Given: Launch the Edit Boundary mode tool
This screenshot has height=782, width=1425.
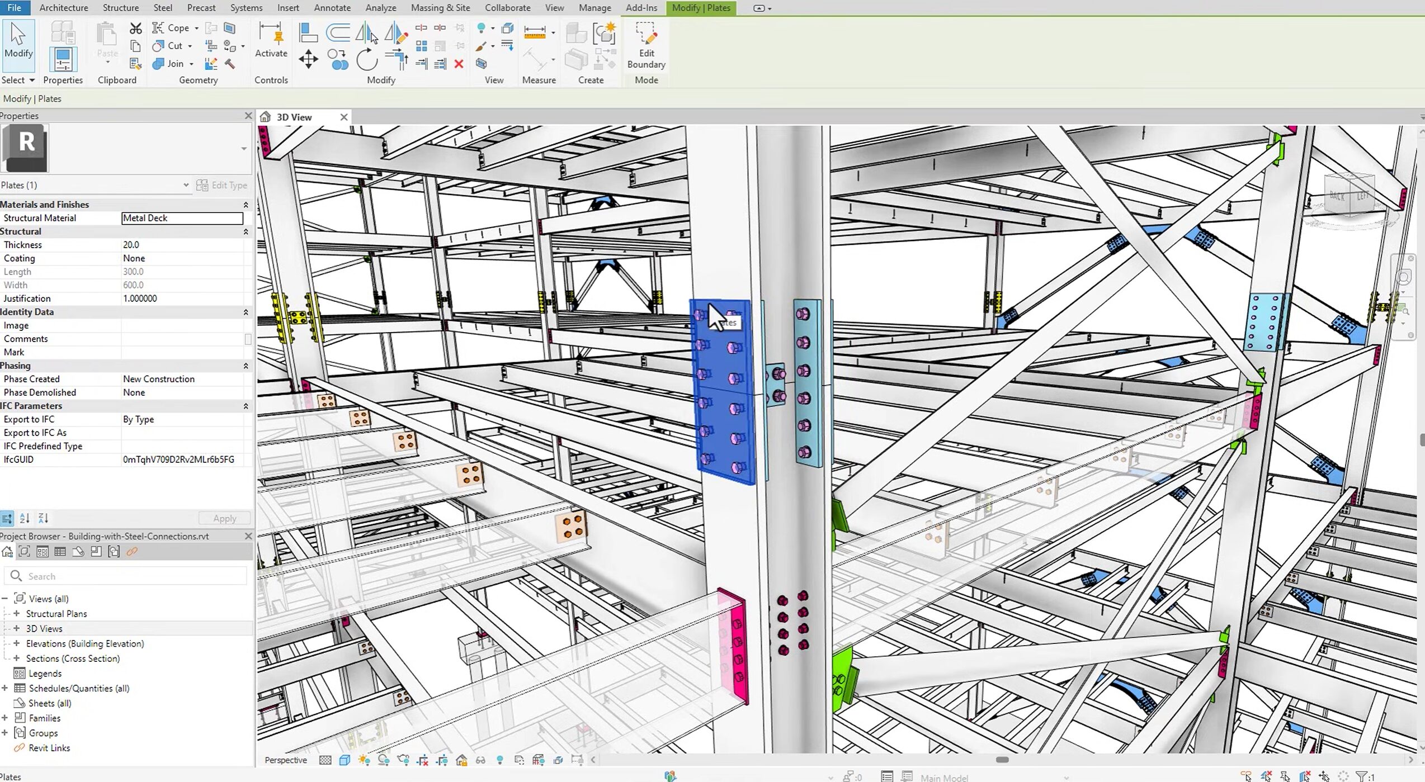Looking at the screenshot, I should [646, 45].
